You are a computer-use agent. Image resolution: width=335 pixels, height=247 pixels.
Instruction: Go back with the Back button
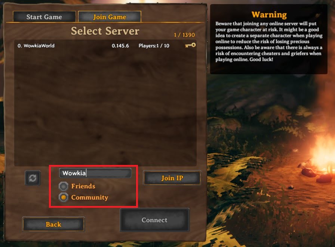[x=53, y=224]
